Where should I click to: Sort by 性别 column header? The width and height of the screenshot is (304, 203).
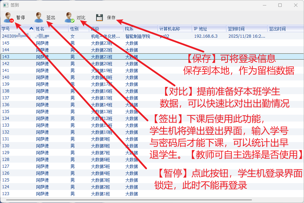pos(78,29)
